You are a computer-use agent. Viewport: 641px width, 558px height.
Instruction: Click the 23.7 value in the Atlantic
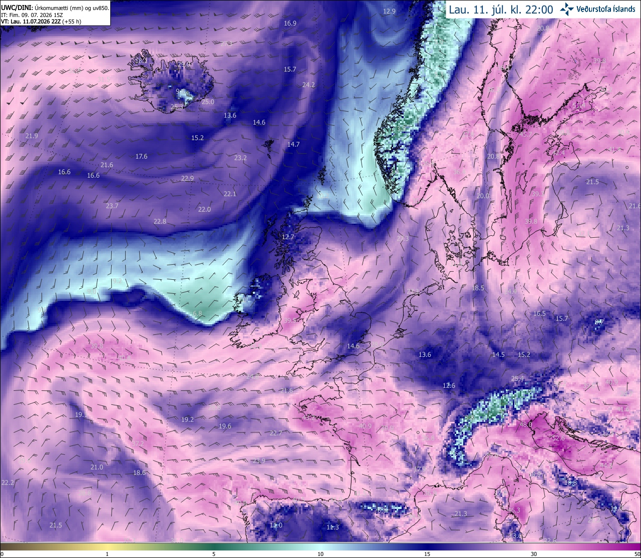pyautogui.click(x=112, y=206)
